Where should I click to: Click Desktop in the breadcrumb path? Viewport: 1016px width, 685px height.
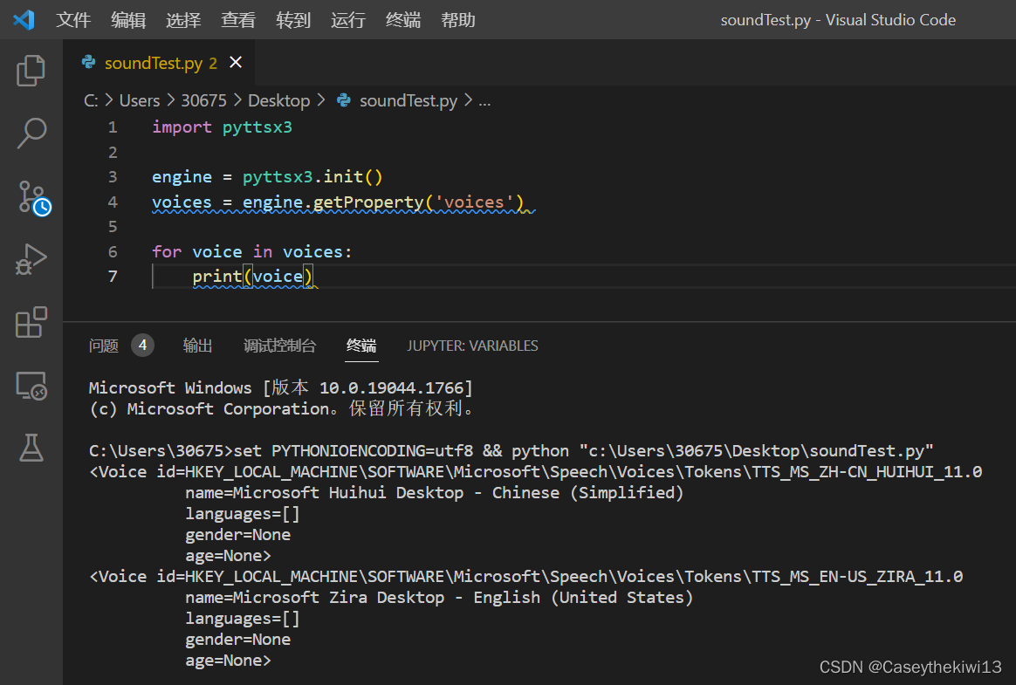(x=279, y=100)
